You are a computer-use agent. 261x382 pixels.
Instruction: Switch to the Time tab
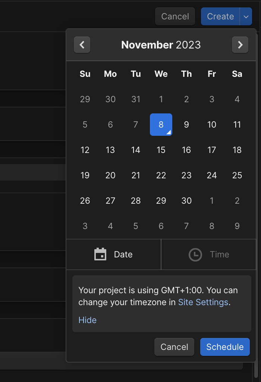pyautogui.click(x=209, y=254)
